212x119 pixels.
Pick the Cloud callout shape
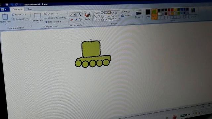click(116, 19)
